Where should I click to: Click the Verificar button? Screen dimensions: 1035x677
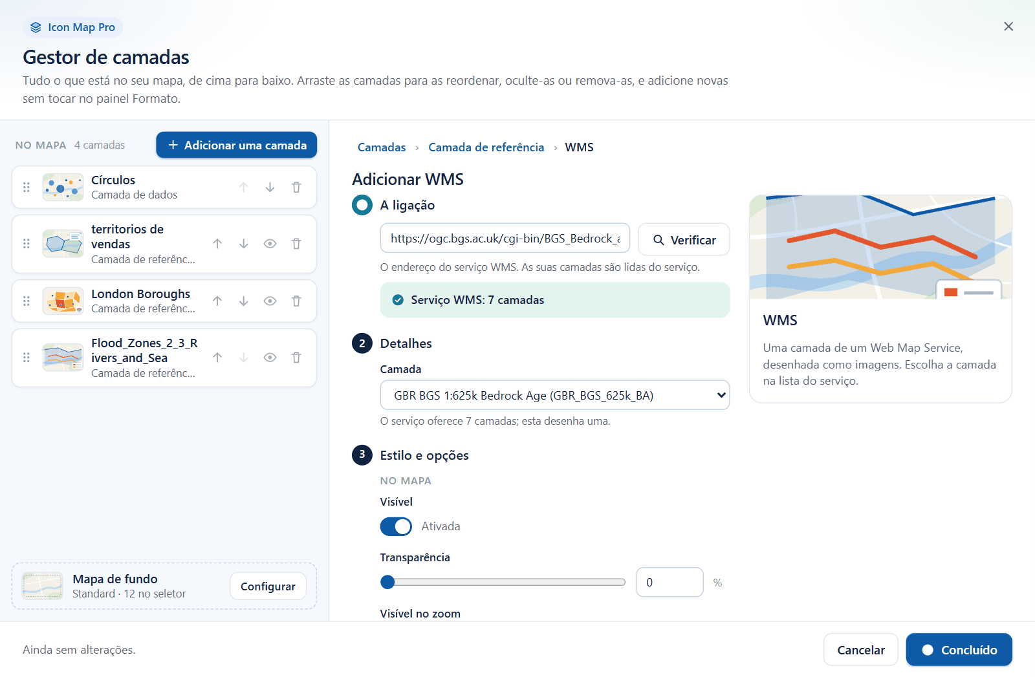coord(684,240)
